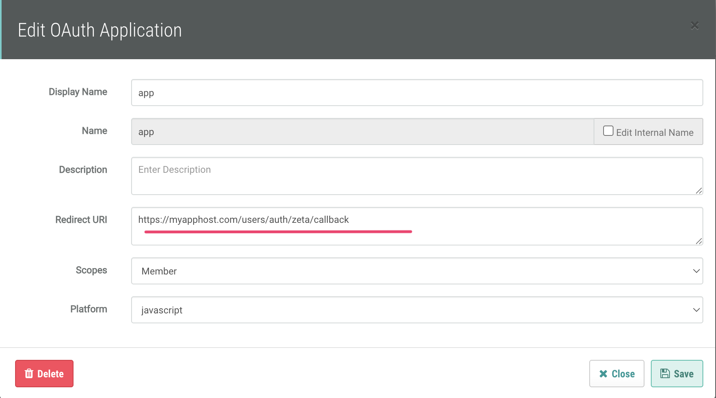Click the Edit OAuth Application title text

coord(100,30)
